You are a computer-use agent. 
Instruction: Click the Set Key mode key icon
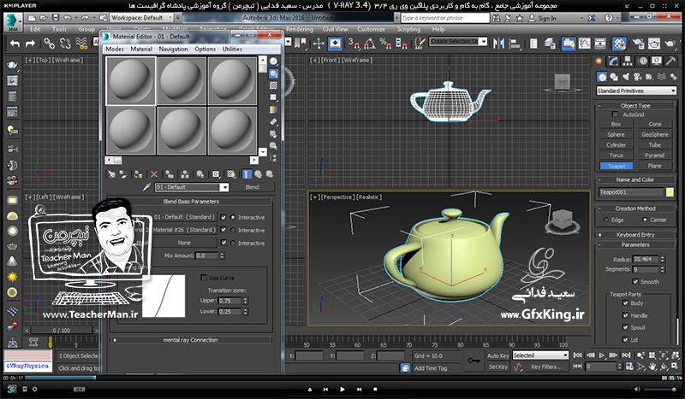pos(474,361)
